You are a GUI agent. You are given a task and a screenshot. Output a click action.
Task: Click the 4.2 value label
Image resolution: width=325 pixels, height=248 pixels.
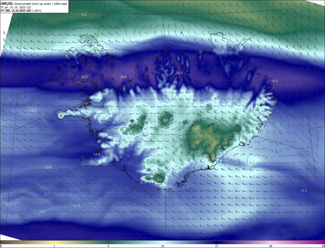click(x=84, y=14)
